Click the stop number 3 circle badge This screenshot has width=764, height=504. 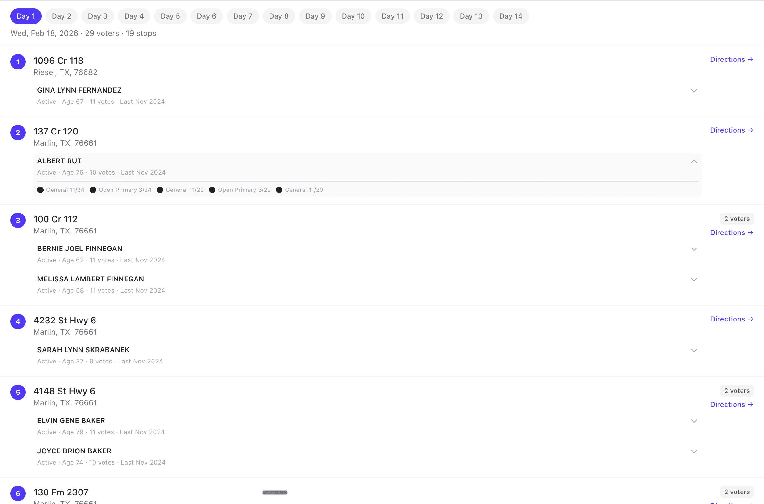click(x=18, y=220)
